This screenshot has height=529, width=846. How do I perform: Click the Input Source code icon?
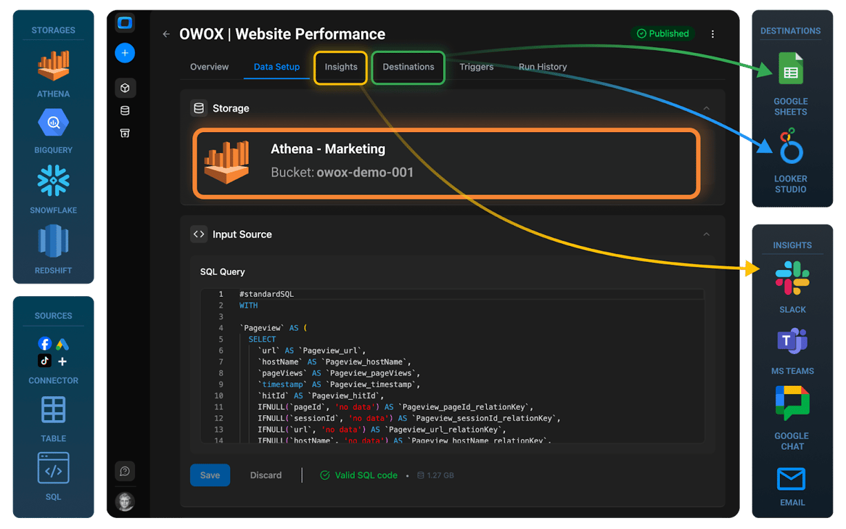point(199,234)
